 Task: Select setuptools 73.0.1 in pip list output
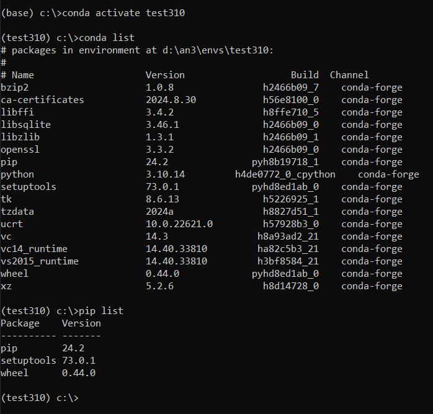(x=48, y=361)
